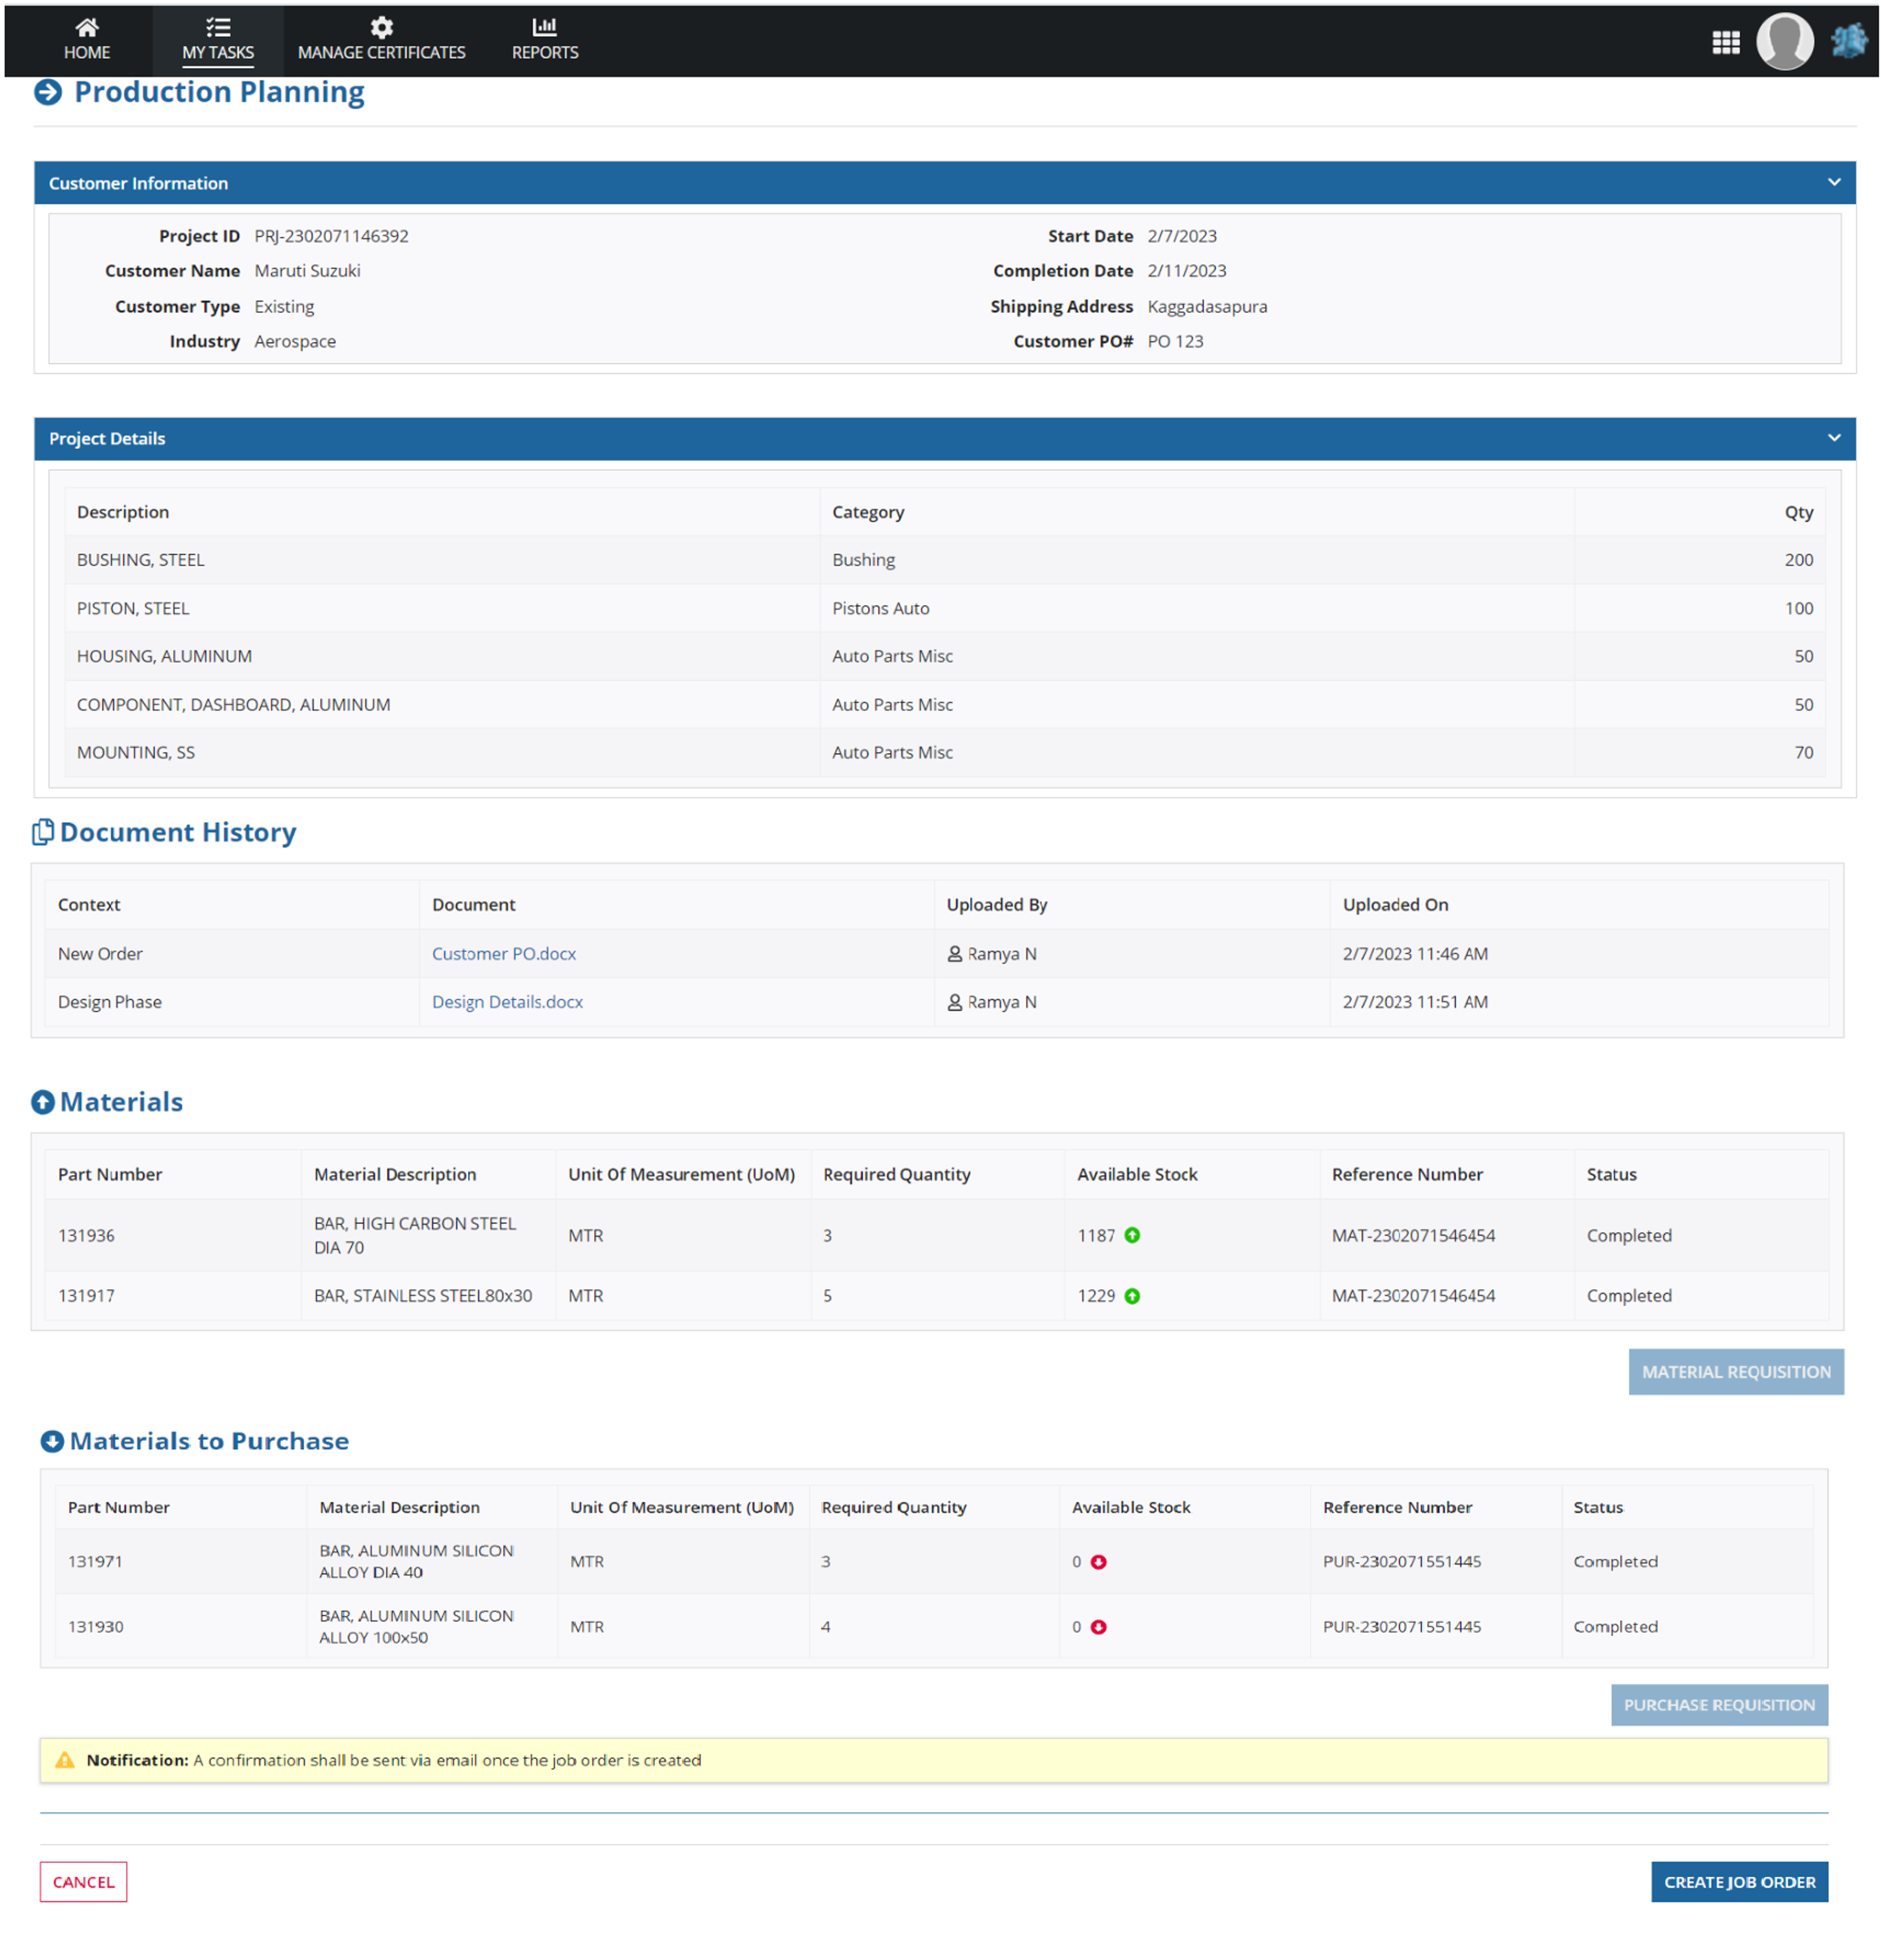
Task: Open the REPORTS menu item
Action: click(x=544, y=41)
